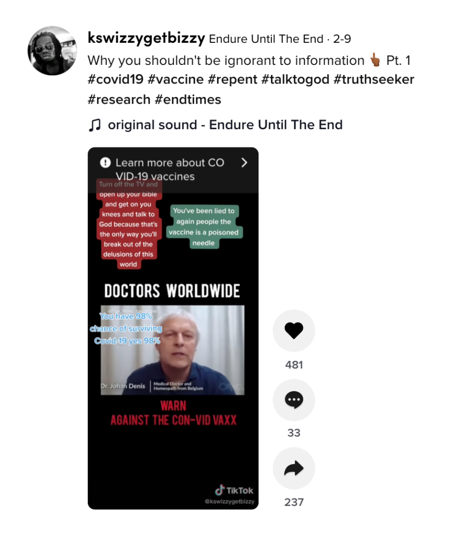This screenshot has width=467, height=540.
Task: Click the Endure Until The End nickname
Action: tap(266, 39)
